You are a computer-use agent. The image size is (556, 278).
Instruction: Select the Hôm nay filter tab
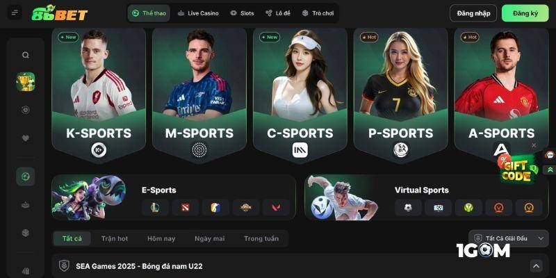click(161, 238)
